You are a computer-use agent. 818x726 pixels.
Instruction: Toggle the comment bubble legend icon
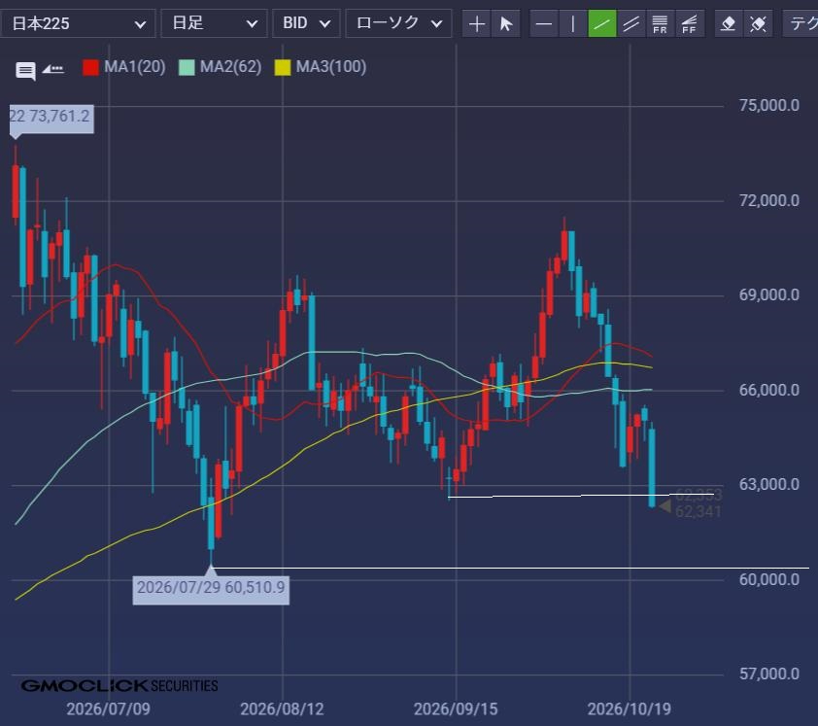[x=25, y=70]
